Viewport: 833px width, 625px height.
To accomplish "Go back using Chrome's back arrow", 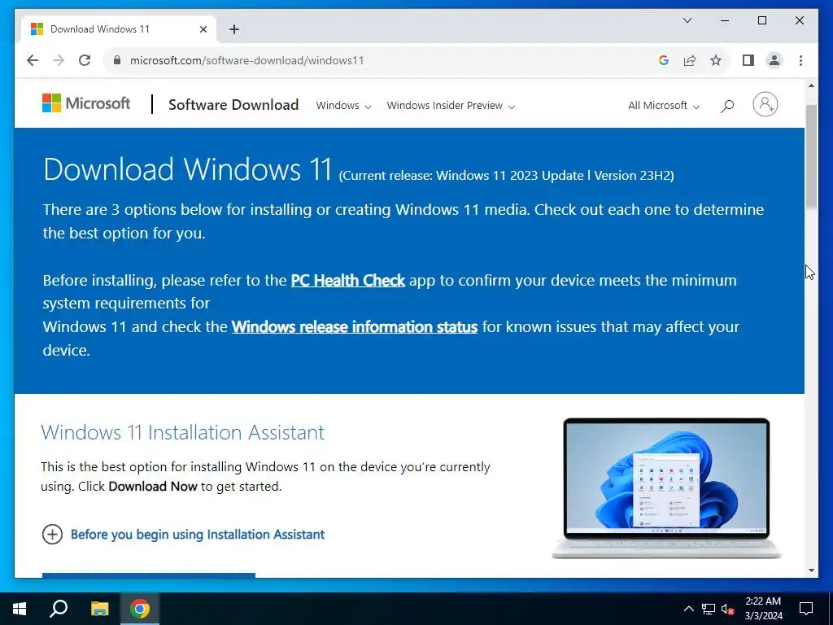I will tap(33, 60).
